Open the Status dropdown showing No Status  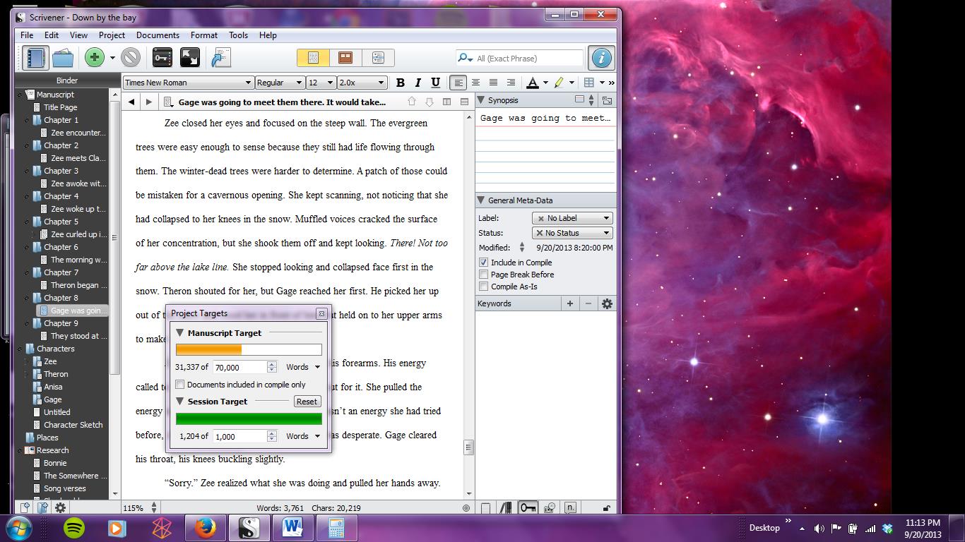tap(572, 233)
